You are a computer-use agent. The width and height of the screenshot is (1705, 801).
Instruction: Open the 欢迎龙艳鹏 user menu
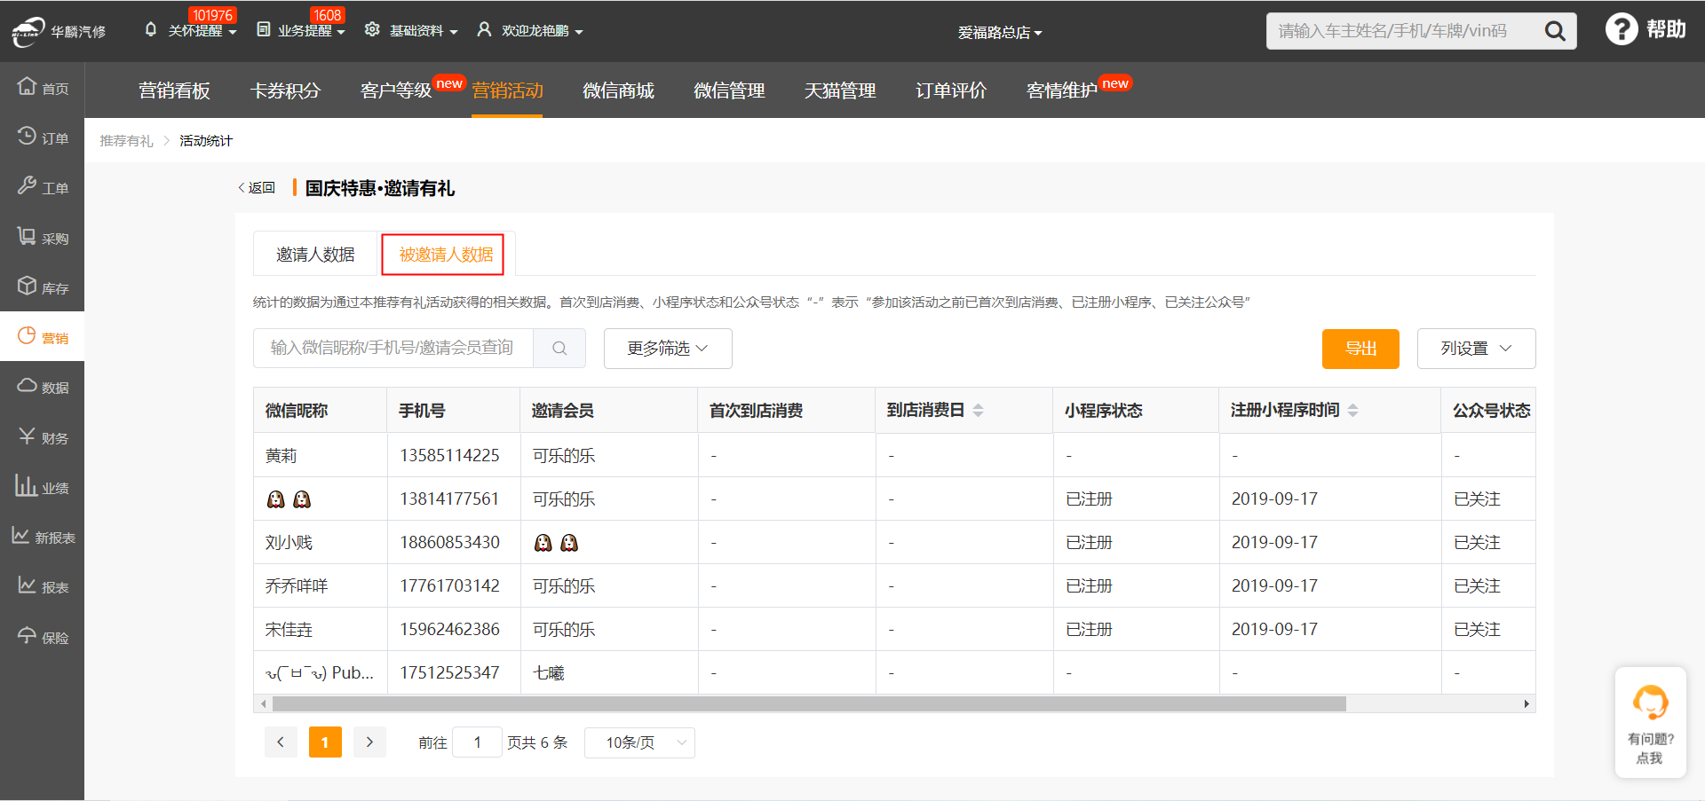(x=530, y=30)
